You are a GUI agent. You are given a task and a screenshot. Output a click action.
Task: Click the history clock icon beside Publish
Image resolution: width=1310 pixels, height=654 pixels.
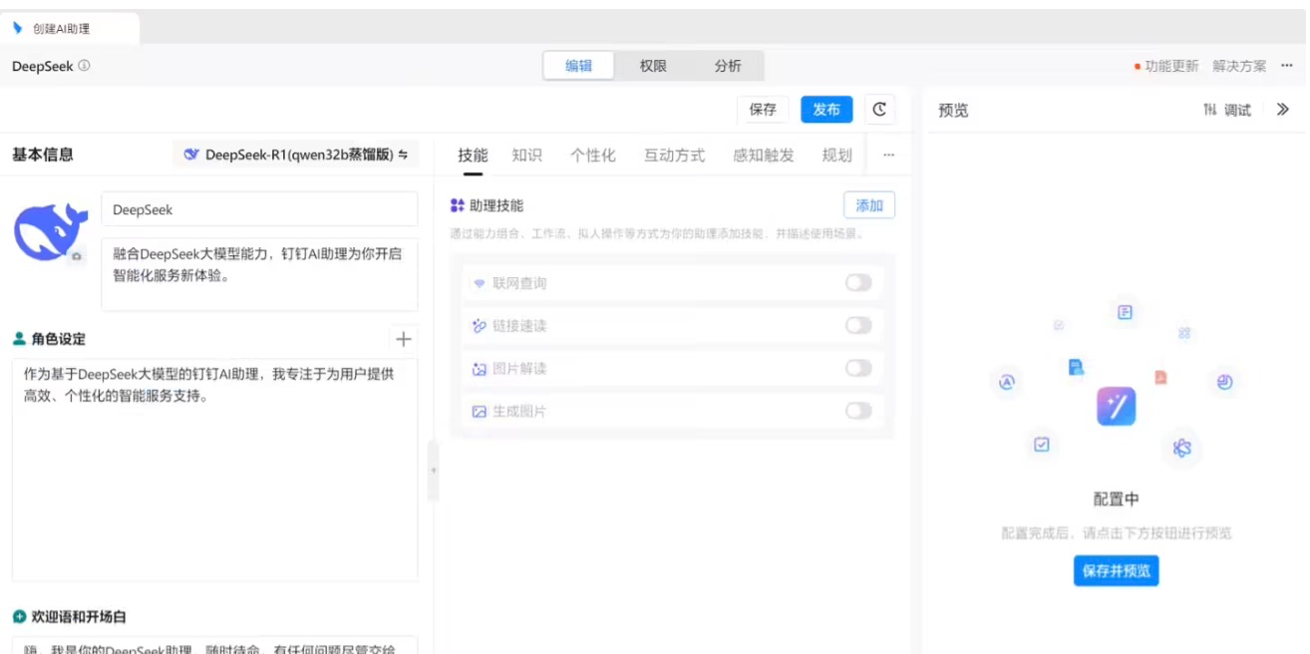[x=879, y=110]
